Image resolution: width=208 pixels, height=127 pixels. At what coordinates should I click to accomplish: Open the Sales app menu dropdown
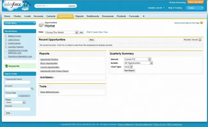[x=195, y=8]
